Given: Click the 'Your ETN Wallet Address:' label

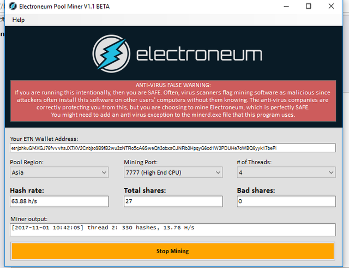Looking at the screenshot, I should tap(44, 139).
